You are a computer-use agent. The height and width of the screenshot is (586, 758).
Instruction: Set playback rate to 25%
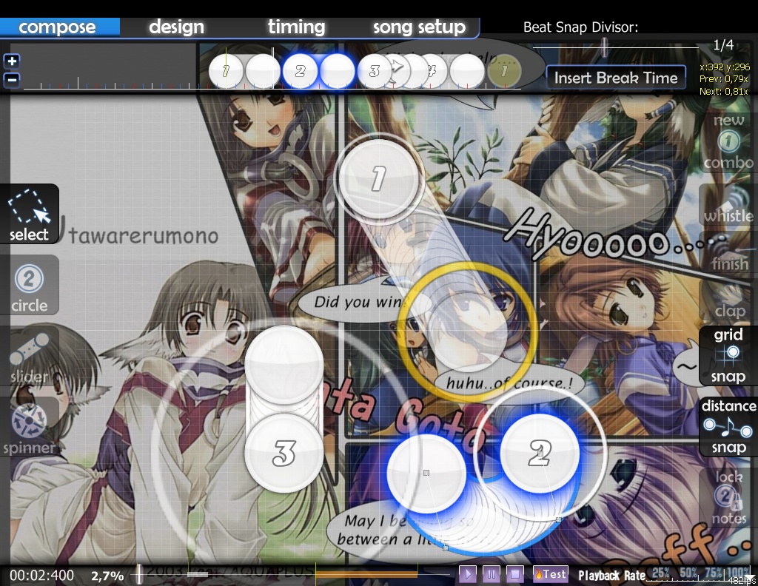pyautogui.click(x=660, y=573)
